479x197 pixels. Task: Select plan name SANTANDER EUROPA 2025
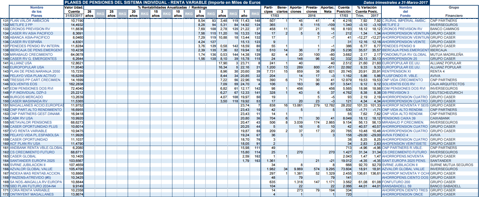(x=32, y=161)
